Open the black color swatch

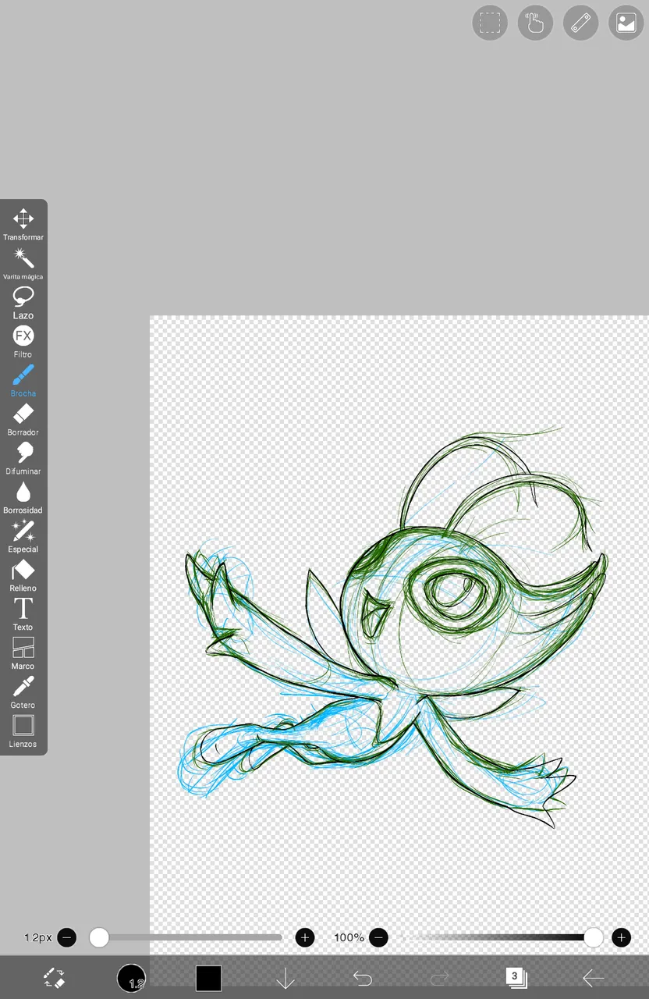point(208,978)
